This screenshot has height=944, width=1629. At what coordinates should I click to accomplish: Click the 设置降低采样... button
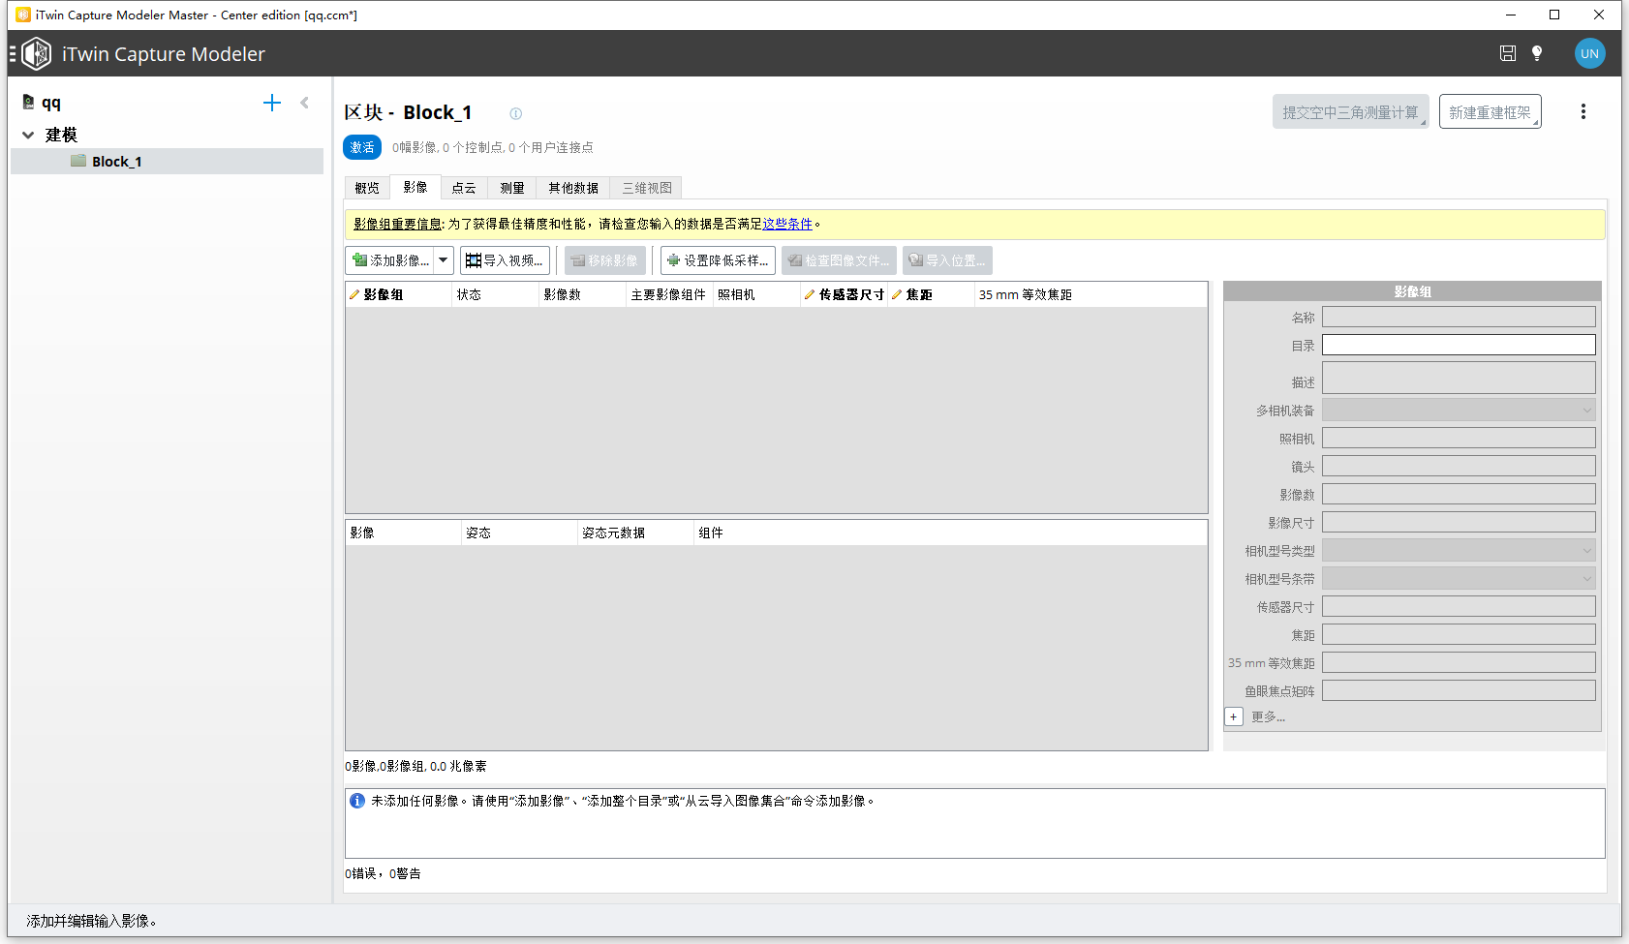pyautogui.click(x=718, y=260)
